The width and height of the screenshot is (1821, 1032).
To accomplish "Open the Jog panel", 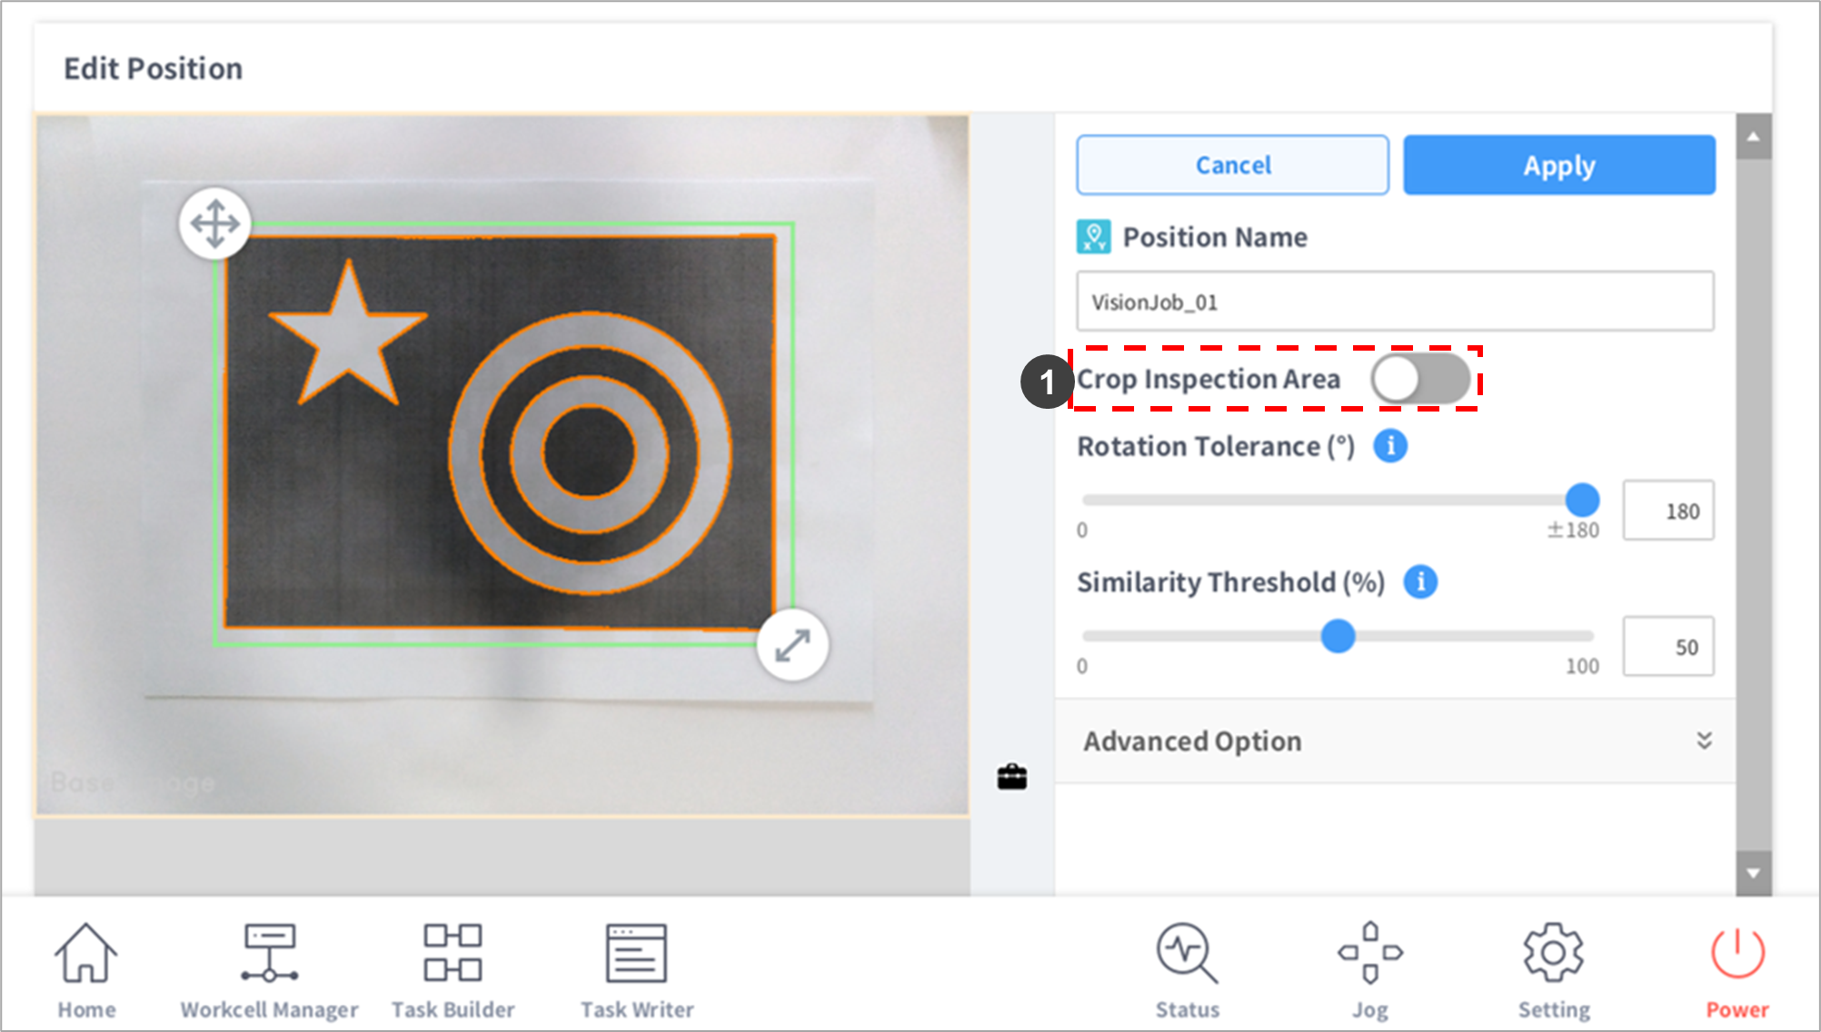I will coord(1369,968).
